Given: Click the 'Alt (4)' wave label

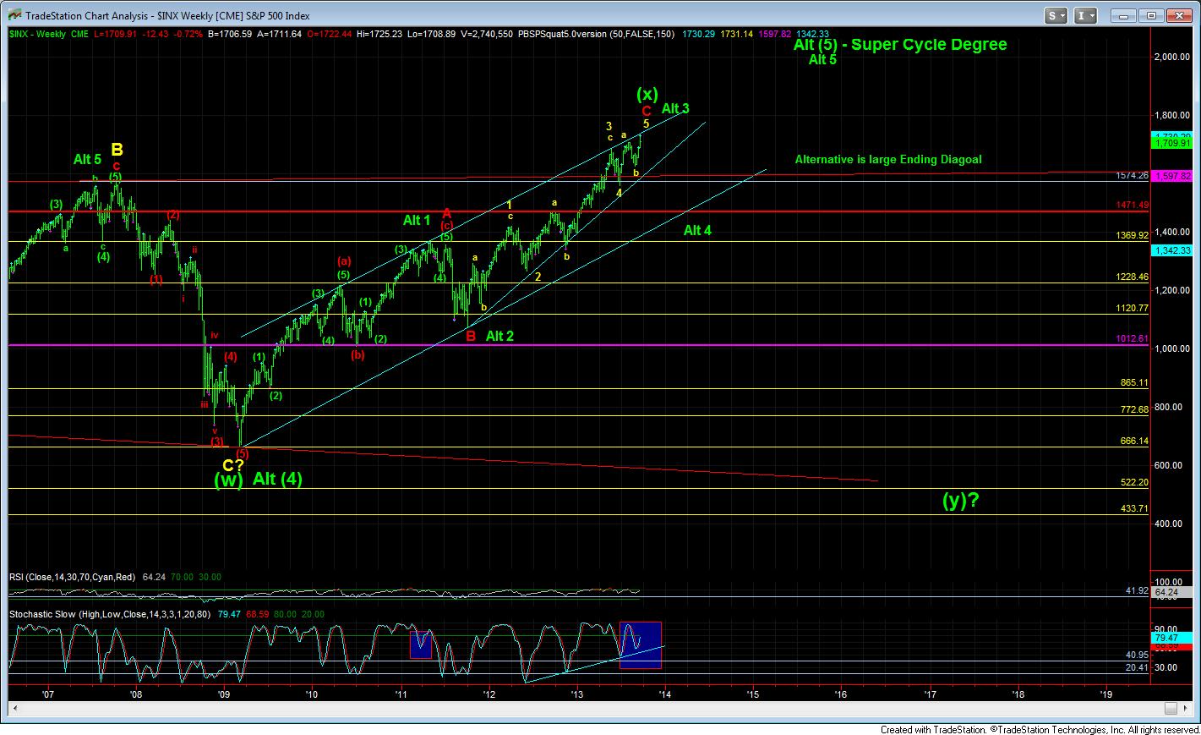Looking at the screenshot, I should pos(277,479).
